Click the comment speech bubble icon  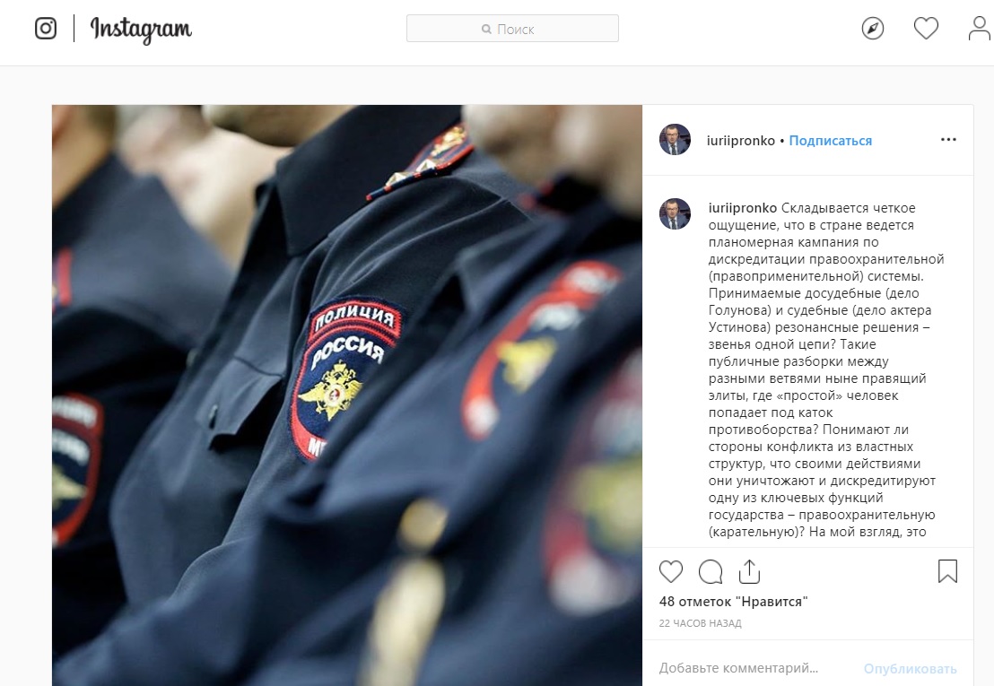coord(711,571)
